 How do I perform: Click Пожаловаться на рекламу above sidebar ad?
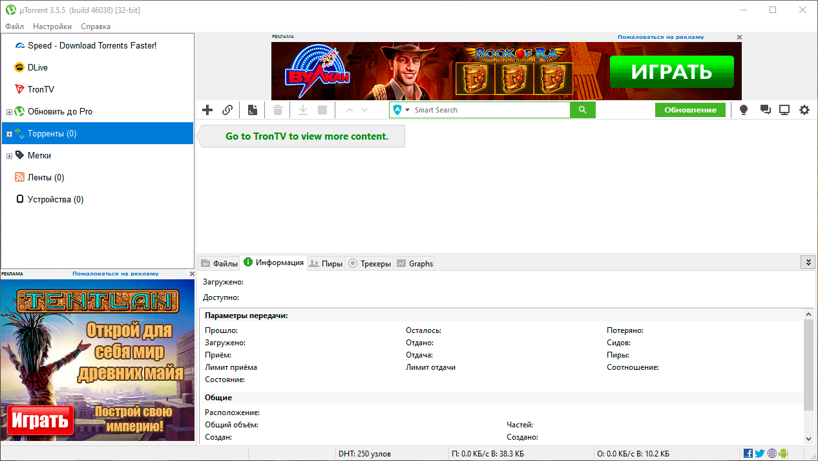pyautogui.click(x=115, y=274)
